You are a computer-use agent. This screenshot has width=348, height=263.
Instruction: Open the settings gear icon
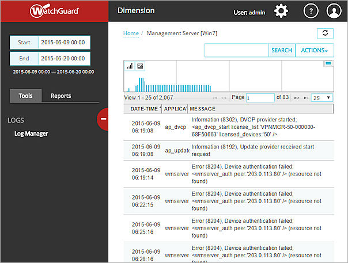tap(281, 11)
